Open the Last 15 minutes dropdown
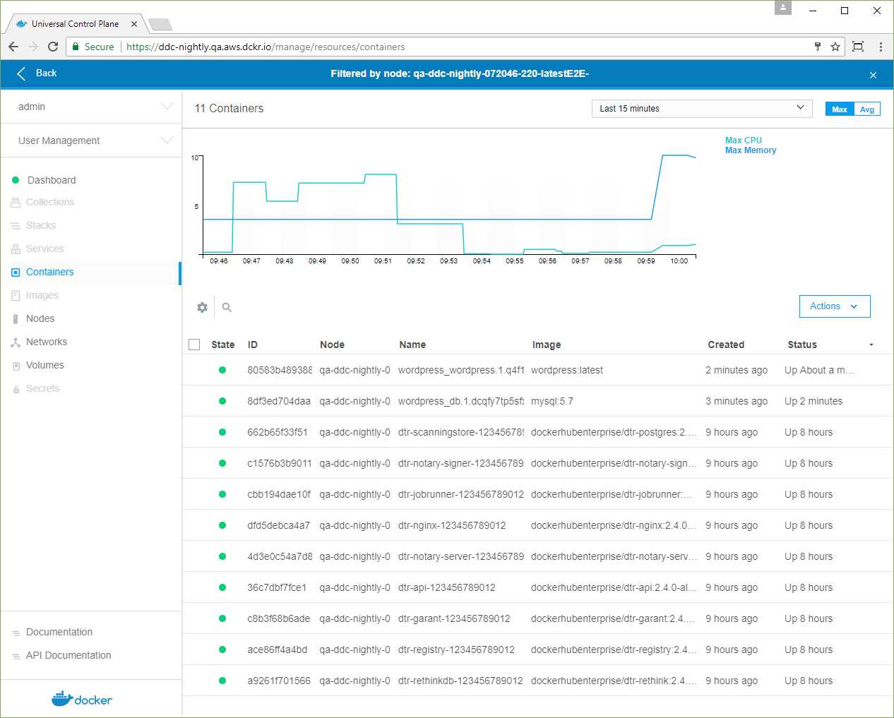Screen dimensions: 894x718 (701, 109)
